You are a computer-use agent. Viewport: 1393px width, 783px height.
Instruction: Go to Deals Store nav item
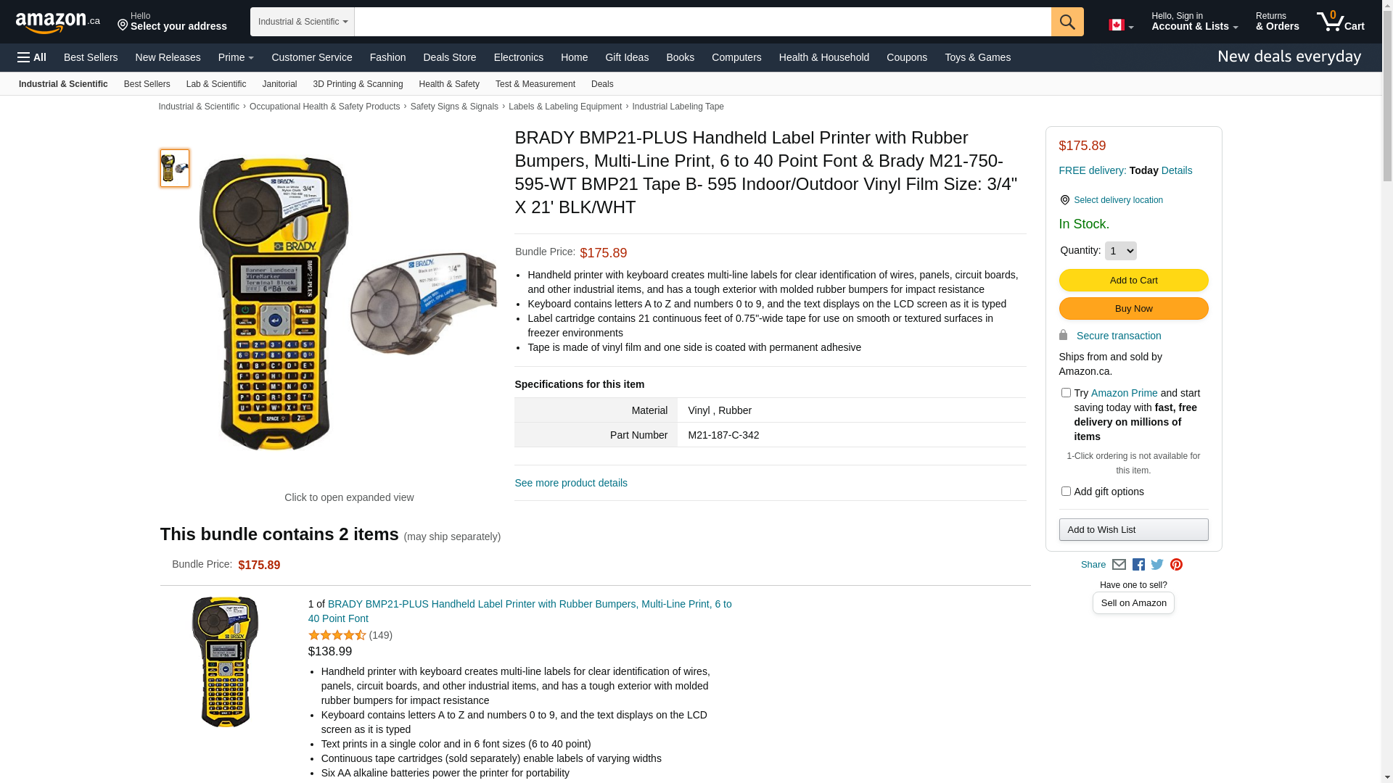(450, 57)
